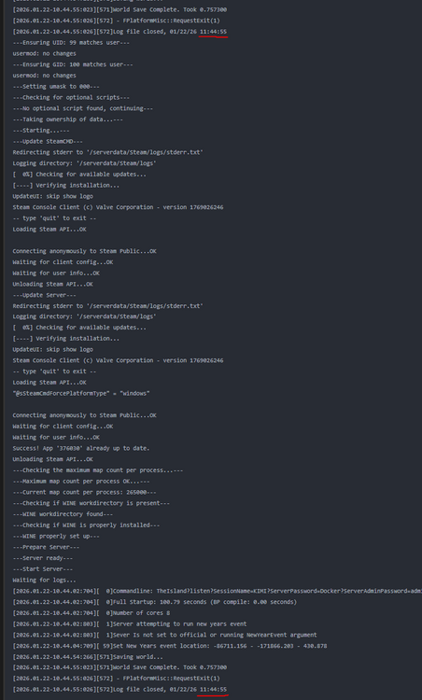Select the 'Setting umask to 000' log line

click(x=56, y=86)
